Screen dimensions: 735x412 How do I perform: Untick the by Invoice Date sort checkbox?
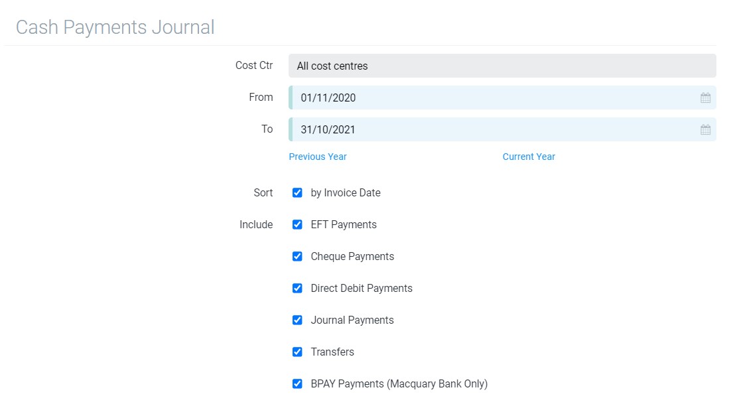click(x=297, y=193)
